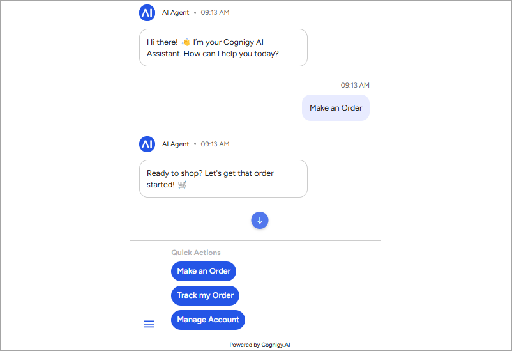Click the user's 'Make an Order' chat bubble
The height and width of the screenshot is (351, 512).
pos(336,108)
